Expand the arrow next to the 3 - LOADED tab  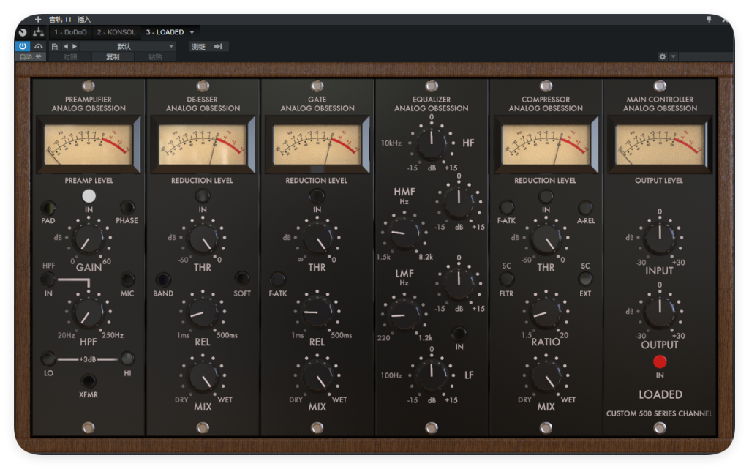(x=192, y=32)
